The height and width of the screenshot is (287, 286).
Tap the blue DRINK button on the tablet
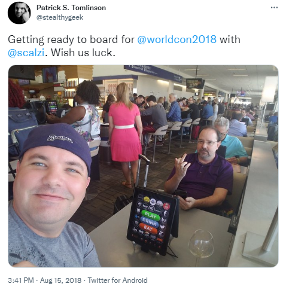[x=150, y=222]
